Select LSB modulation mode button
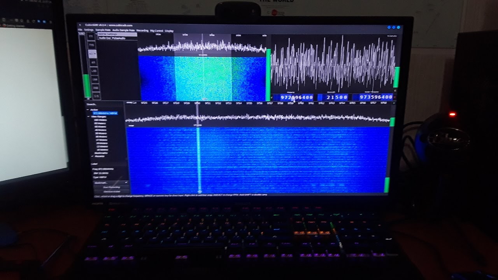This screenshot has width=498, height=280. pos(93,71)
